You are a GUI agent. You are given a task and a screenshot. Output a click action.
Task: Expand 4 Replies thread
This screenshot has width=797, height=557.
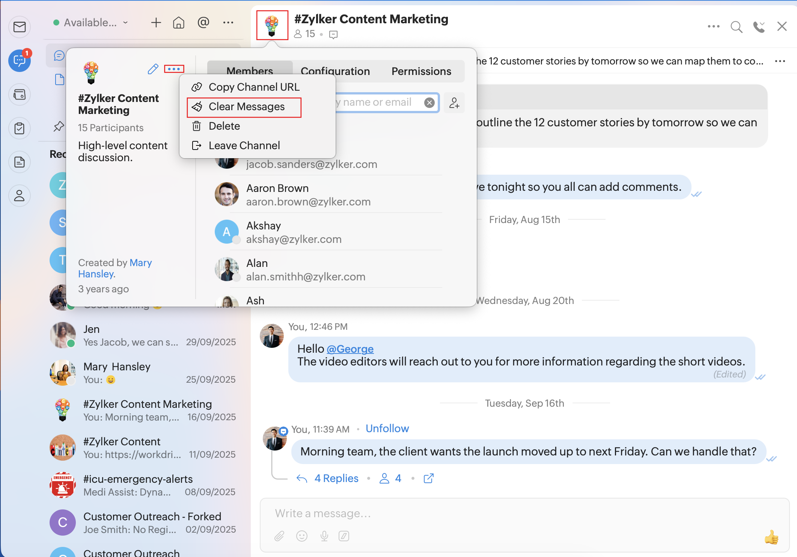coord(336,478)
